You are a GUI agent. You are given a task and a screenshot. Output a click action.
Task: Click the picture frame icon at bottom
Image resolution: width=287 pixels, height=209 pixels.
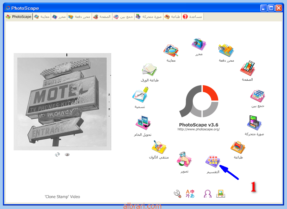click(x=221, y=194)
